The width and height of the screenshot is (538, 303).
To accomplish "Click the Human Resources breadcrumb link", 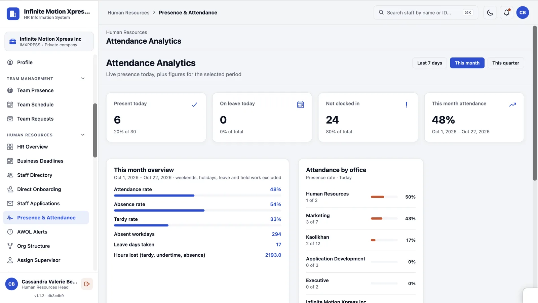I will [x=128, y=13].
